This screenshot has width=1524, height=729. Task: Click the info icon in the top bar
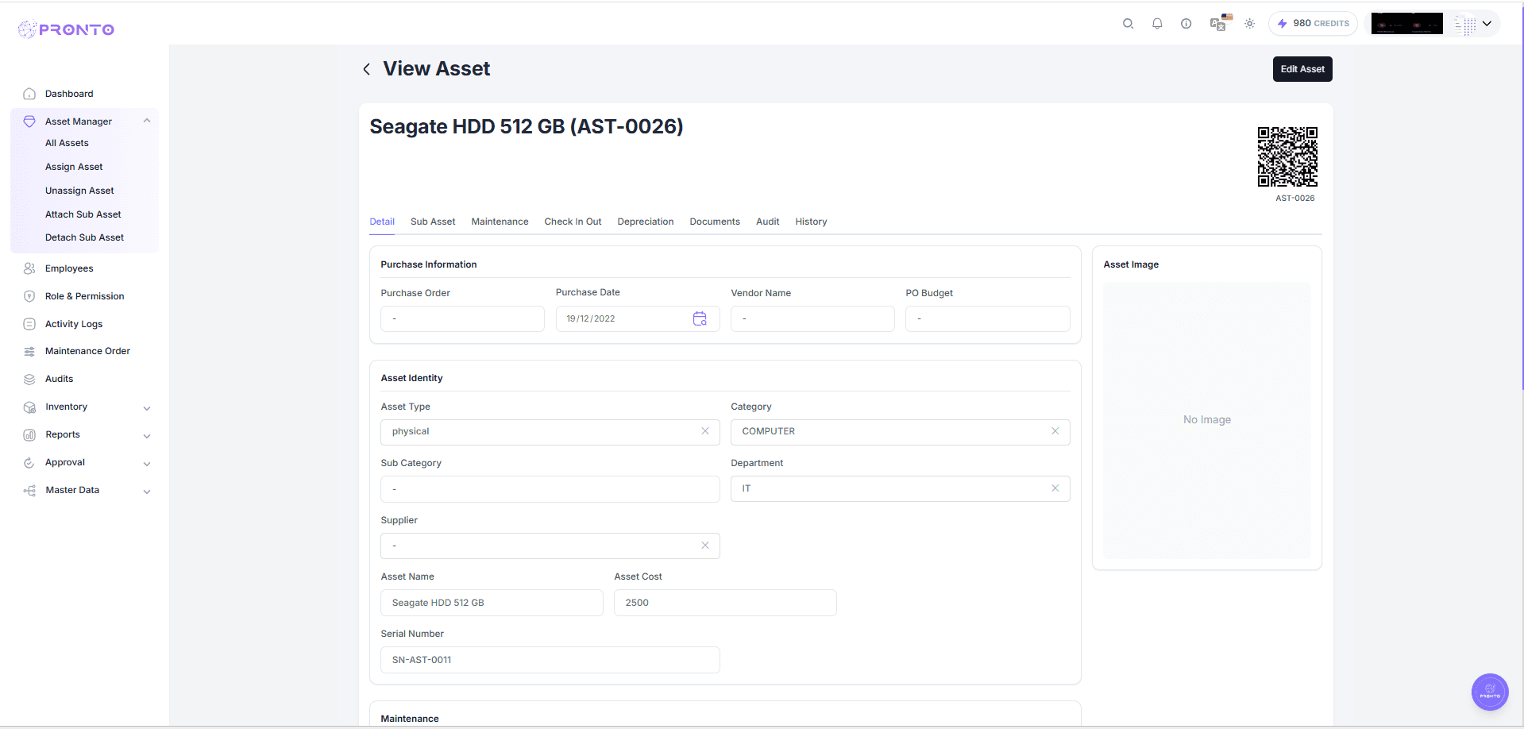click(x=1186, y=23)
